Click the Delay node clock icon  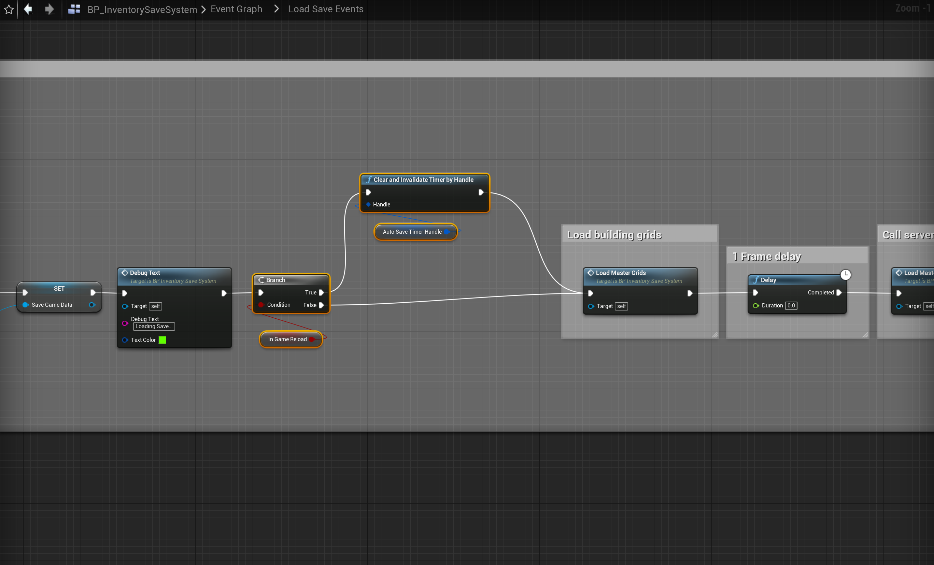pyautogui.click(x=845, y=275)
